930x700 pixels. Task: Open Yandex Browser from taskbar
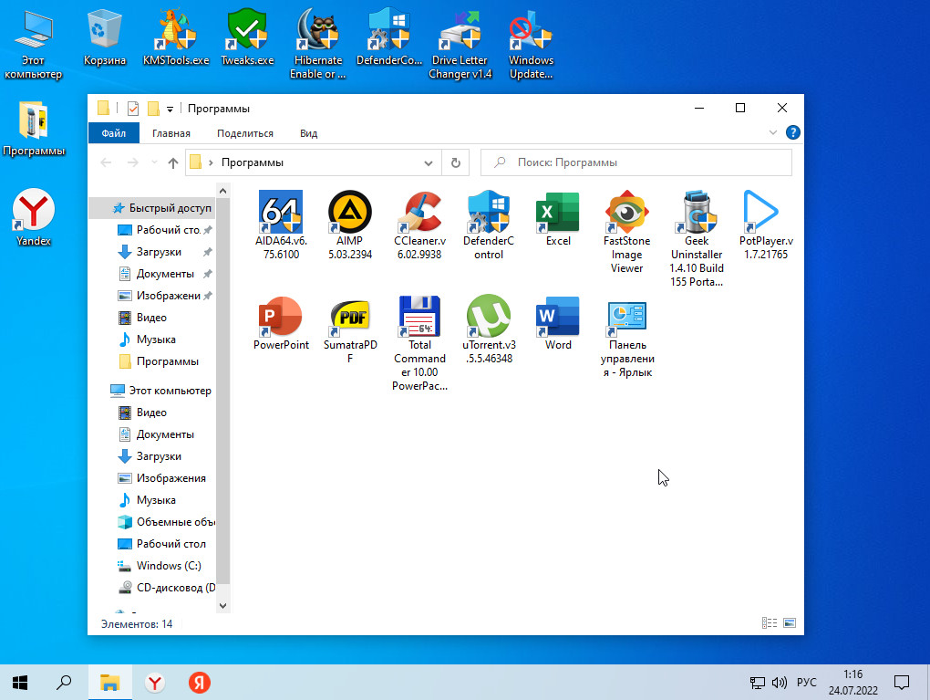coord(155,683)
